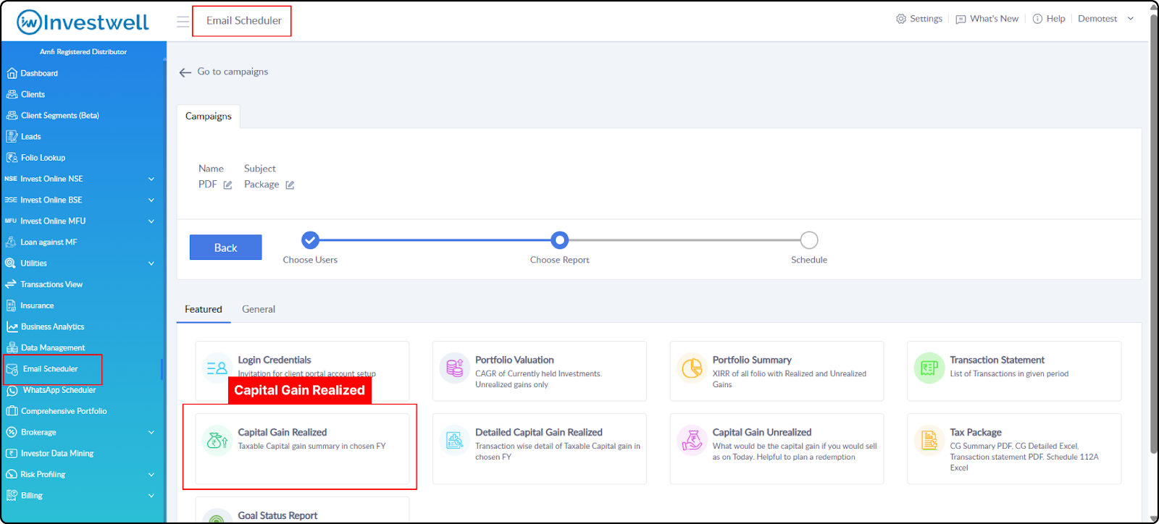Open Transactions View arrows icon

coord(11,284)
